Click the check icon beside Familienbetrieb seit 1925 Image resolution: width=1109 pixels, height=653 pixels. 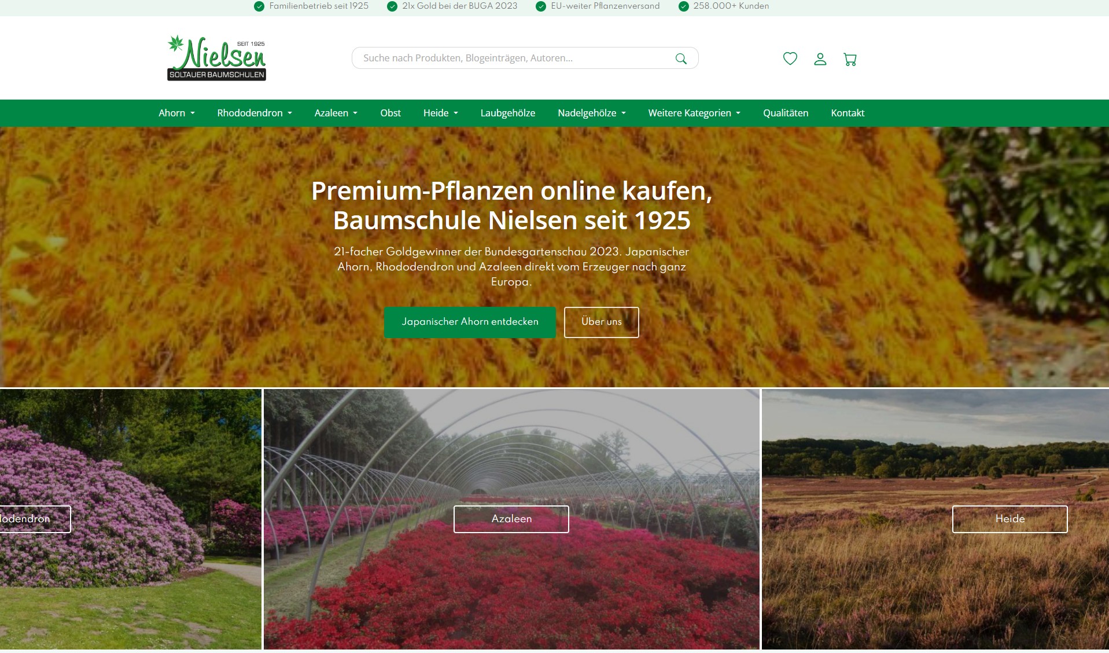click(x=259, y=6)
